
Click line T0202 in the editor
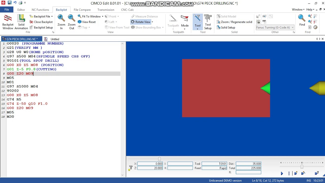click(13, 91)
